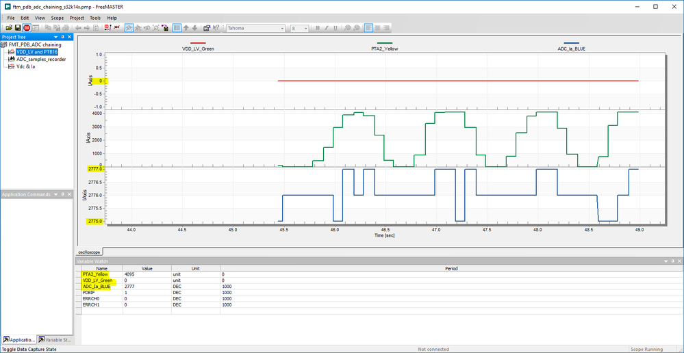Open the Scope menu
This screenshot has height=353, width=684.
(57, 18)
